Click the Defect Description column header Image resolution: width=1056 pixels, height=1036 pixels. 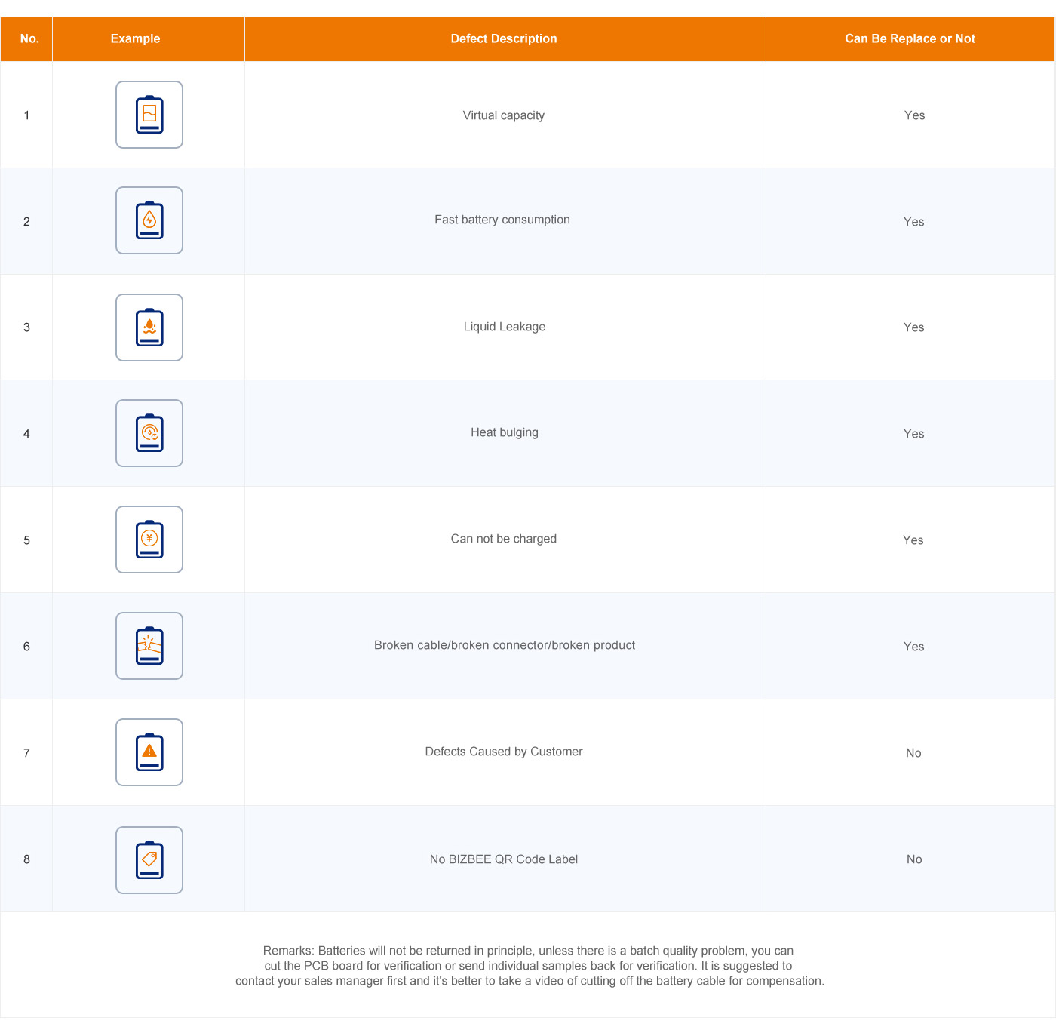[504, 38]
